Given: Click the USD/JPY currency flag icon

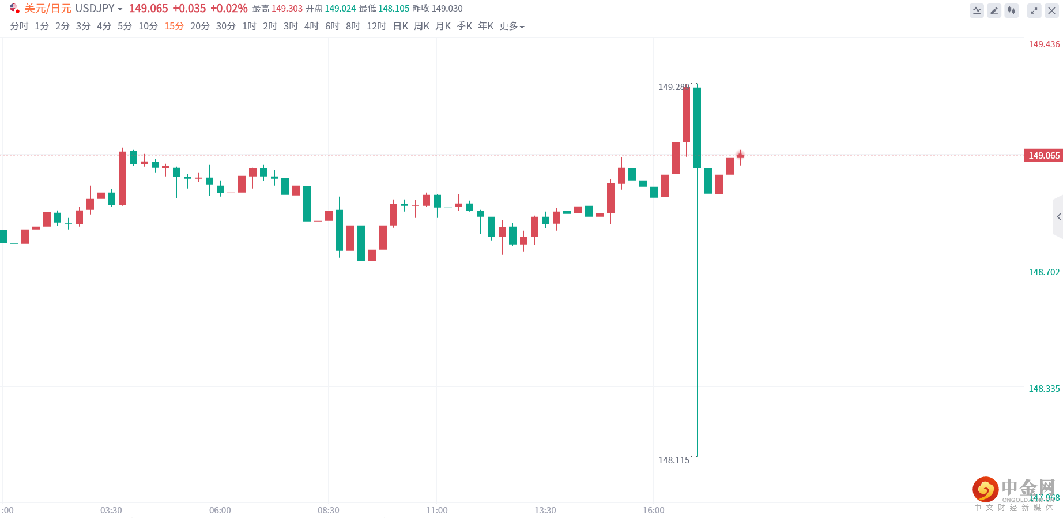Looking at the screenshot, I should (14, 9).
